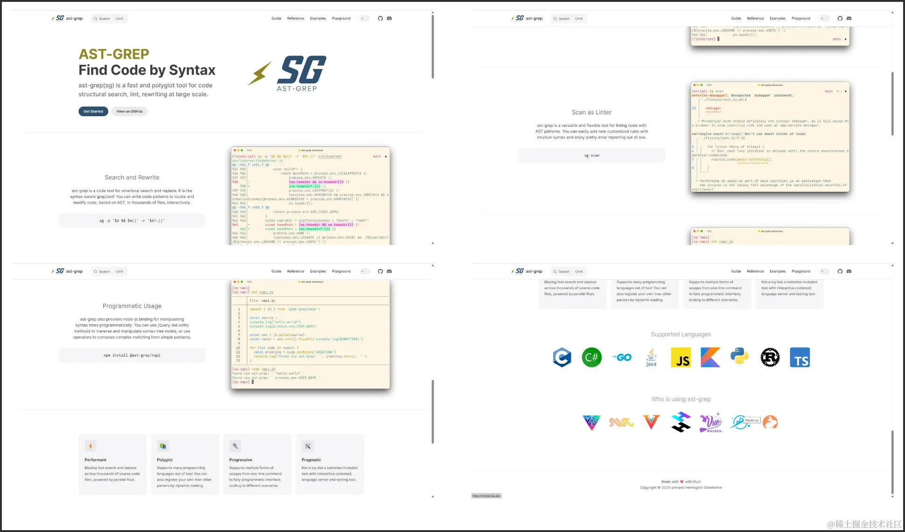Open the C# language logo
The width and height of the screenshot is (905, 532).
[591, 357]
